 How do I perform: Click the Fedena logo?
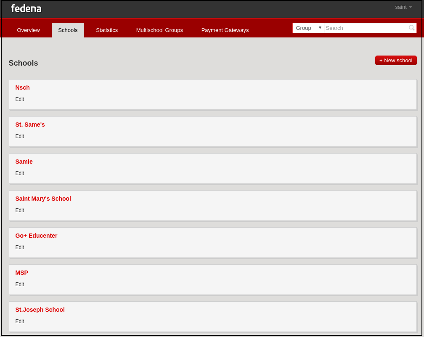(x=26, y=8)
